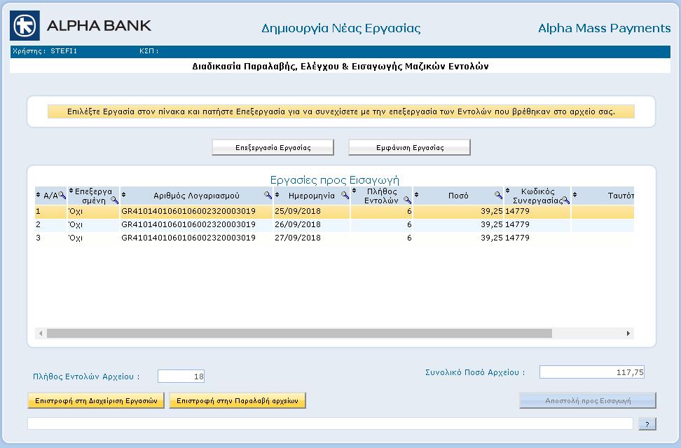Screen dimensions: 681x448
Task: Click the Αριθμός Λογαριασμού column header label
Action: tap(196, 196)
